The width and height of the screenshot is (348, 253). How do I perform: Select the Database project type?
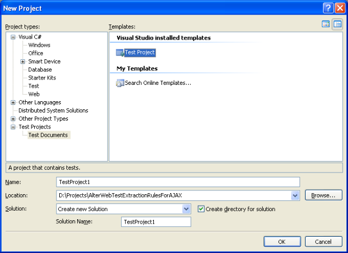[x=40, y=70]
